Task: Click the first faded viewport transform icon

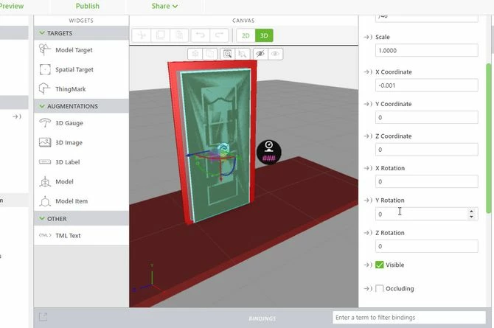Action: [x=195, y=54]
